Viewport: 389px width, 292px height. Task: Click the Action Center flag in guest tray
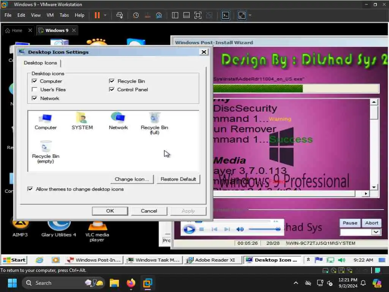click(319, 260)
